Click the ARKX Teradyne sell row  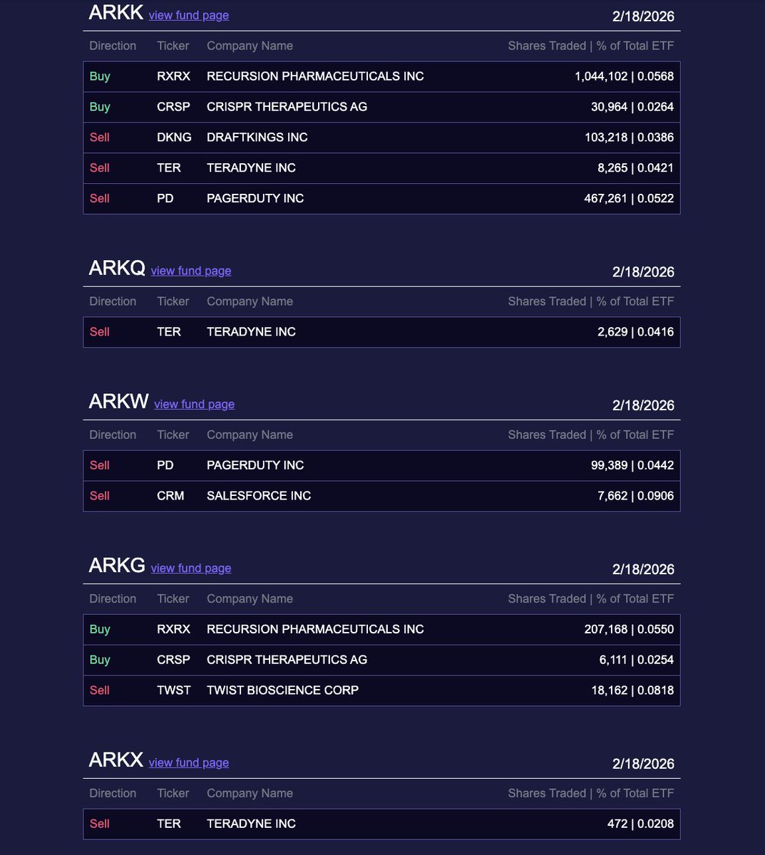[381, 824]
